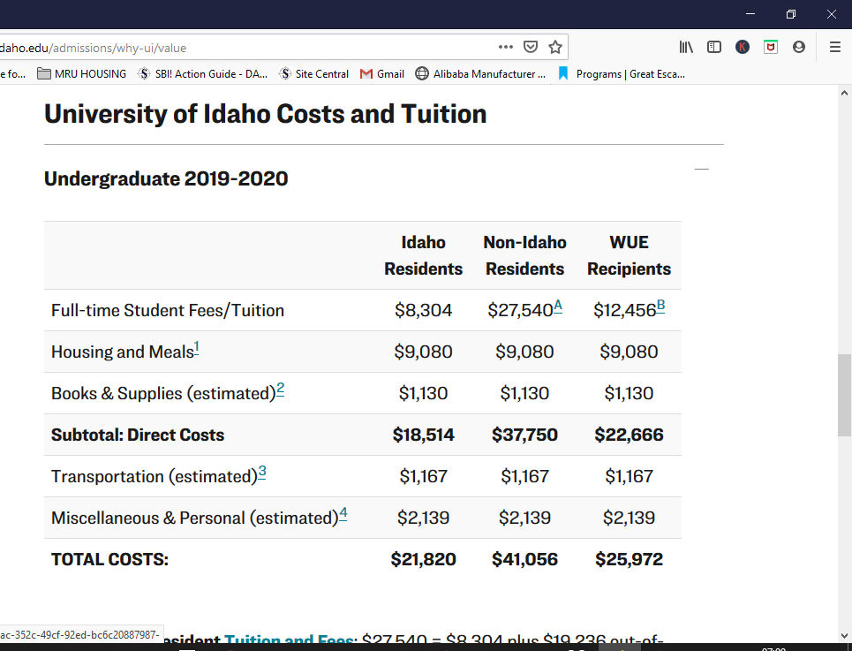Open footnote B beside $12,456
Image resolution: width=852 pixels, height=651 pixels.
tap(660, 307)
